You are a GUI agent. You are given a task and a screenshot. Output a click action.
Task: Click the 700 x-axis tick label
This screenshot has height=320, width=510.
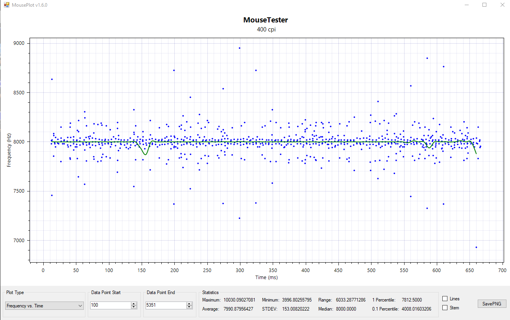502,270
